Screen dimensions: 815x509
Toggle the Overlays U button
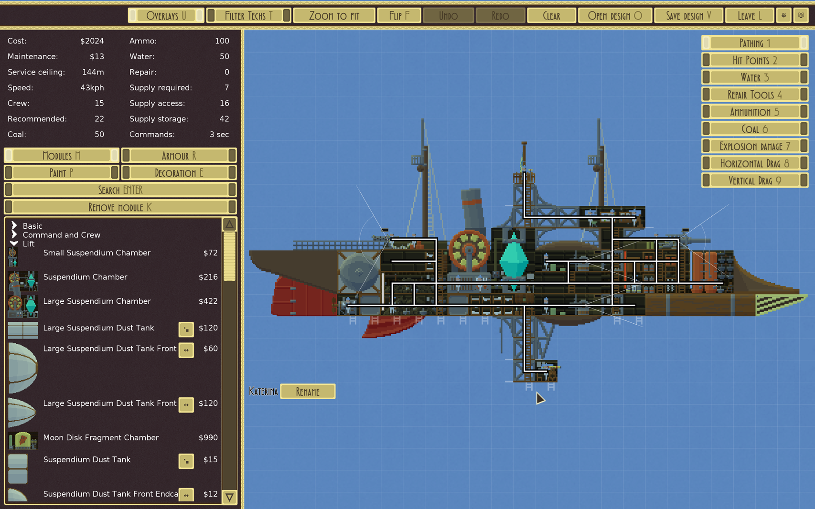[x=166, y=15]
